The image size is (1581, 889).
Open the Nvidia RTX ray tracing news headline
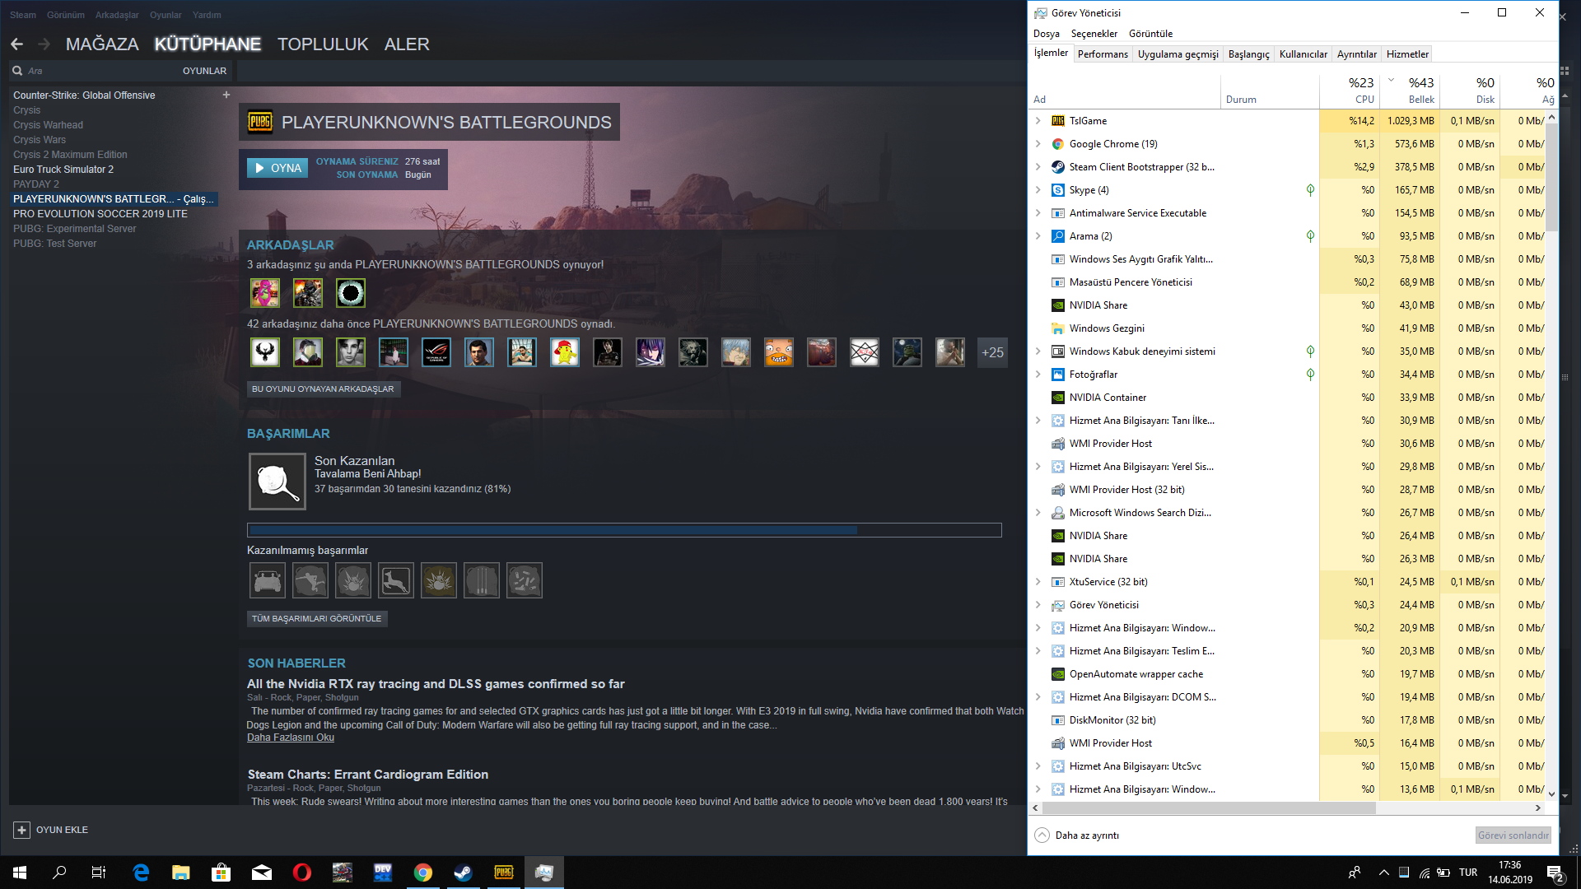(x=436, y=684)
